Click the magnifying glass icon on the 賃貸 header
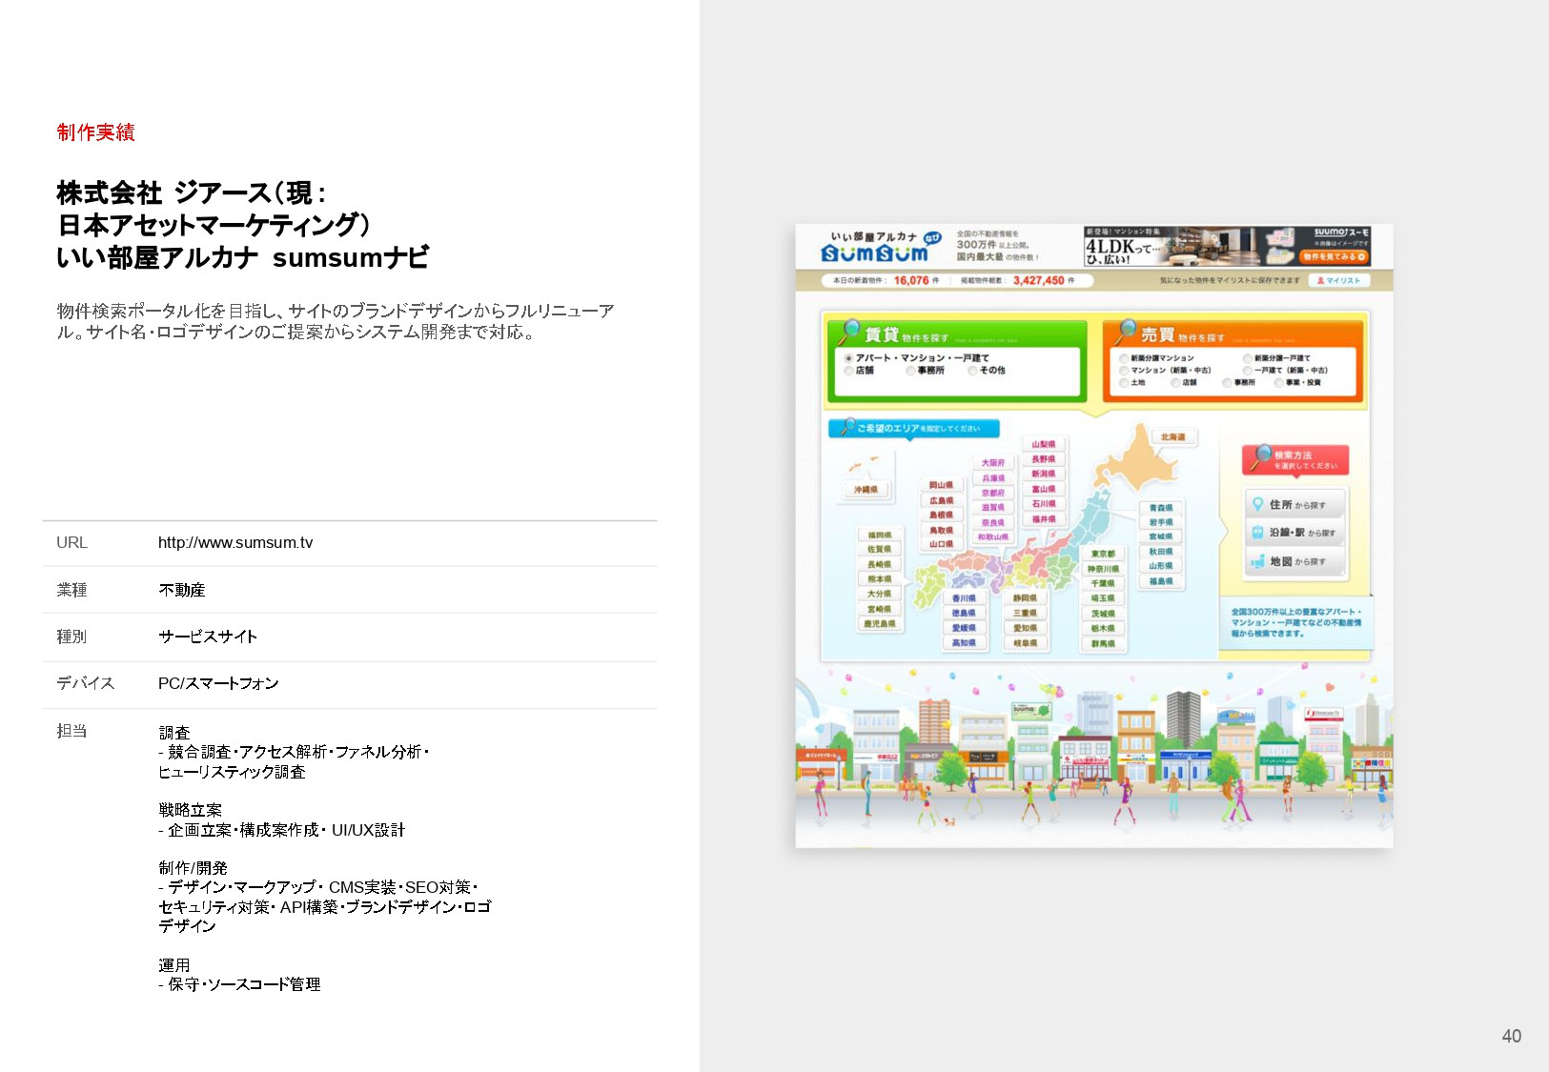The image size is (1549, 1072). 851,328
